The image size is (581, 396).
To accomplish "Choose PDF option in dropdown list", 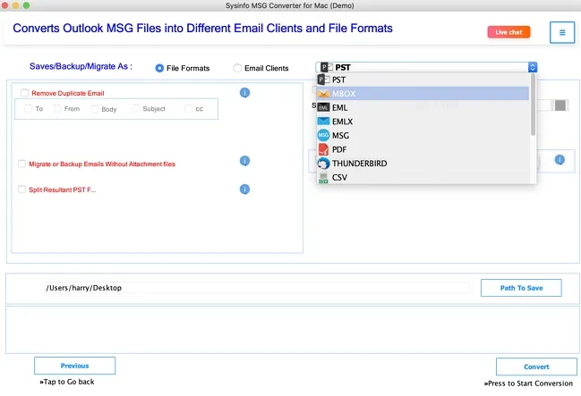I will click(x=423, y=149).
